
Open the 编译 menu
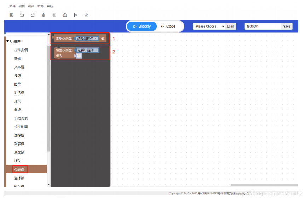pyautogui.click(x=31, y=6)
